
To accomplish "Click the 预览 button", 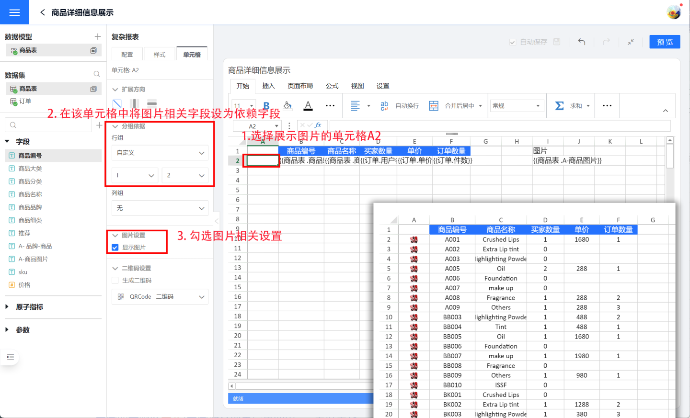I will [665, 42].
